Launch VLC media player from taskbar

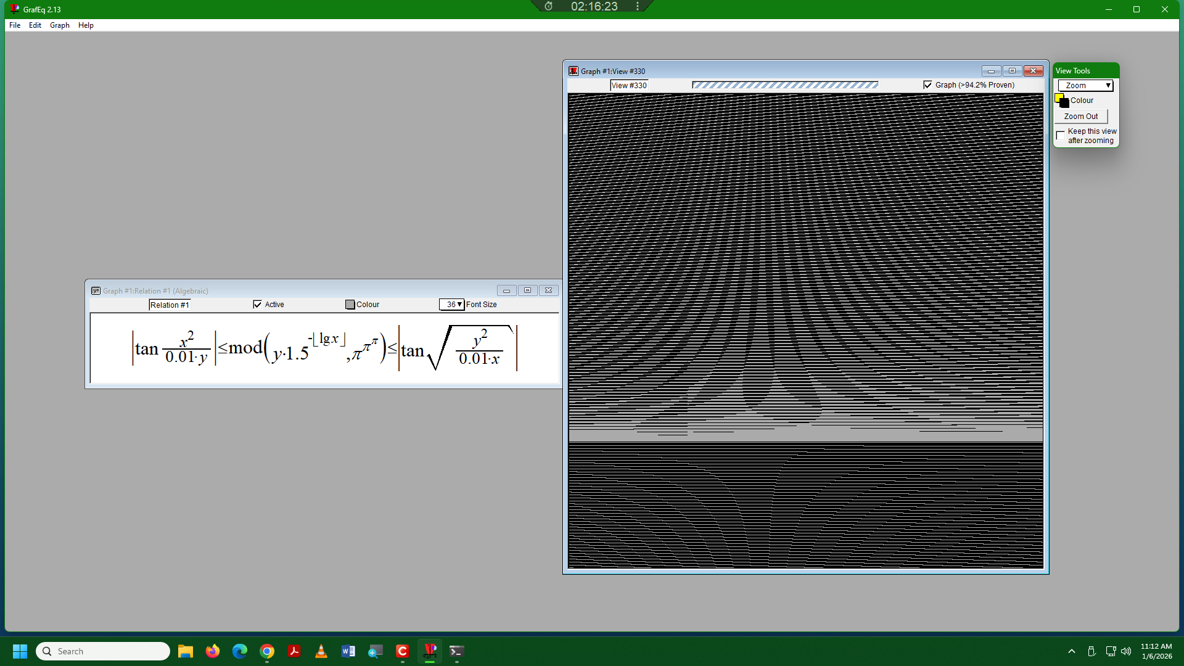[x=321, y=651]
